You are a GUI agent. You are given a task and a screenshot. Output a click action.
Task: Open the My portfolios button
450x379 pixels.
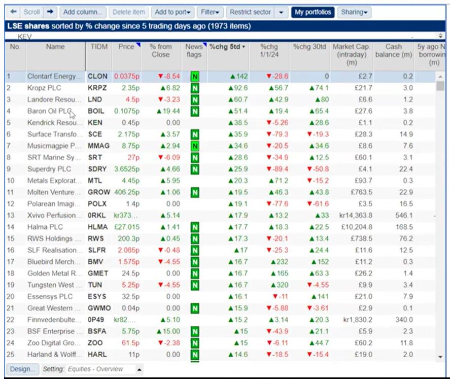coord(313,12)
